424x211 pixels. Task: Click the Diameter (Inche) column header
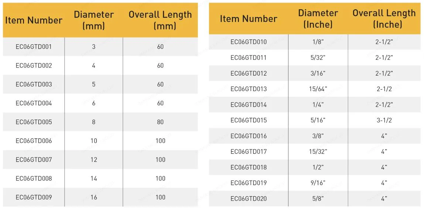(318, 19)
